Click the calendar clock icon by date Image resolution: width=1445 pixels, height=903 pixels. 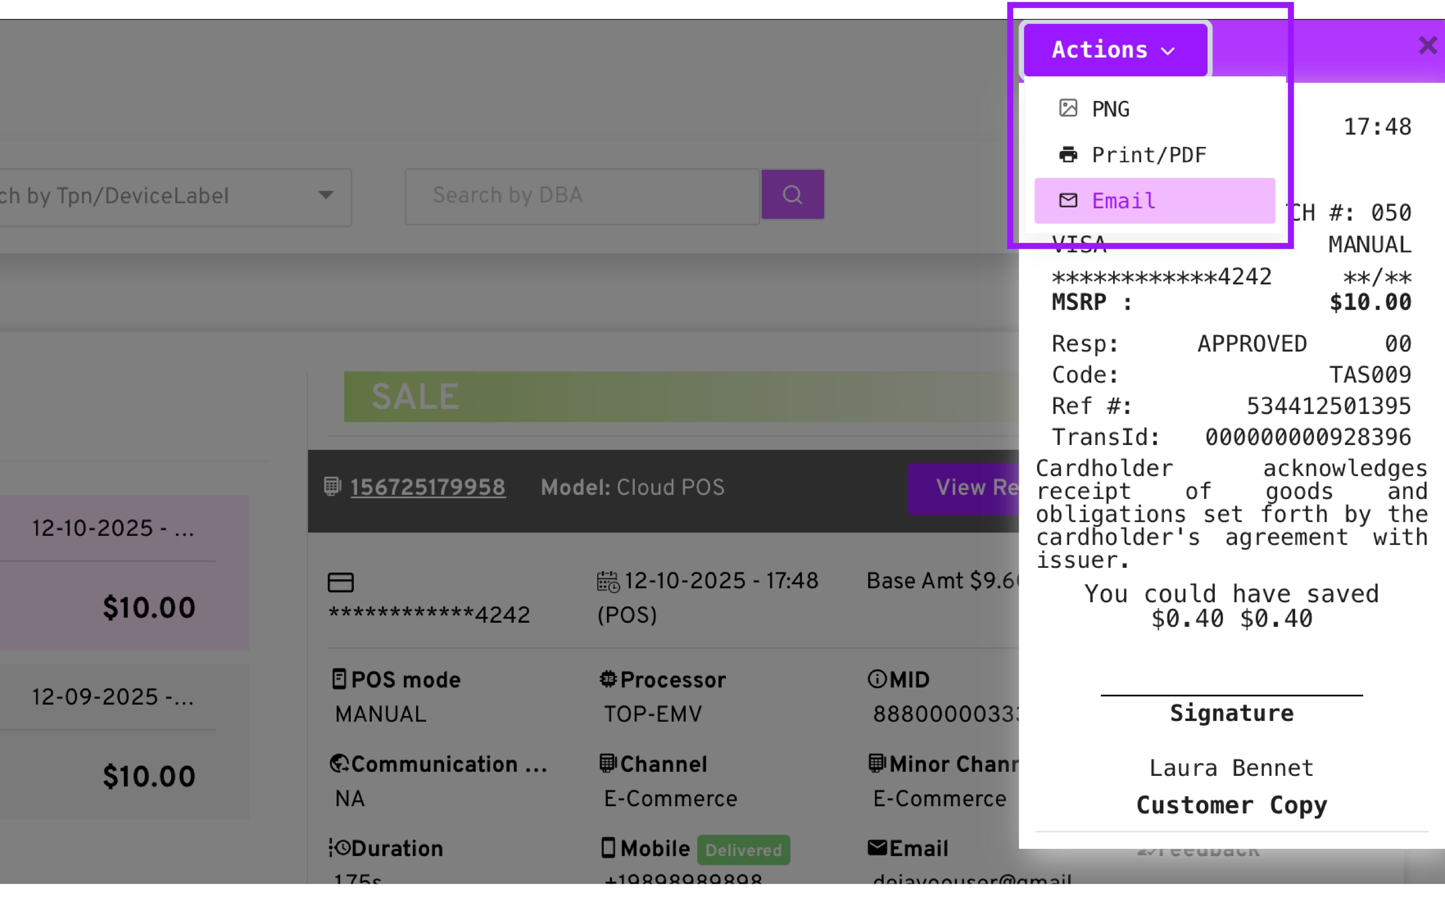click(608, 582)
